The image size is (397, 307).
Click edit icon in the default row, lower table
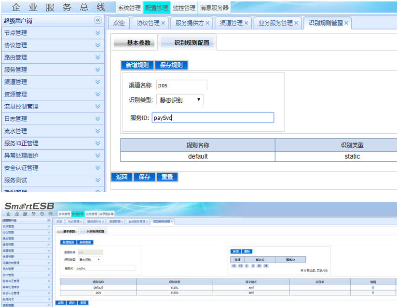tap(372, 287)
